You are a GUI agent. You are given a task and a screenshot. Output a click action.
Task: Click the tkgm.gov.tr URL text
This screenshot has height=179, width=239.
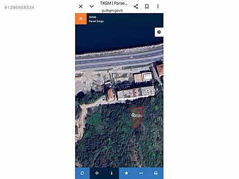[x=112, y=11]
